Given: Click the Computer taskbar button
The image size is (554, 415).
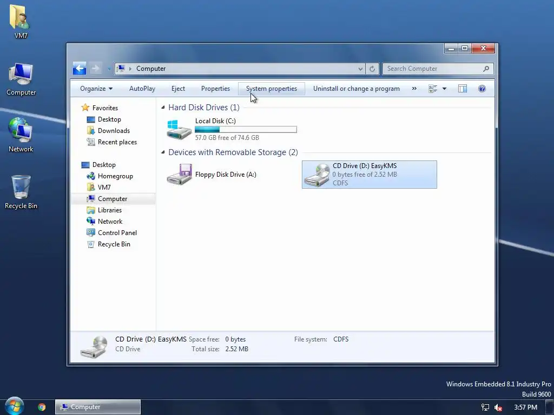Looking at the screenshot, I should point(98,407).
